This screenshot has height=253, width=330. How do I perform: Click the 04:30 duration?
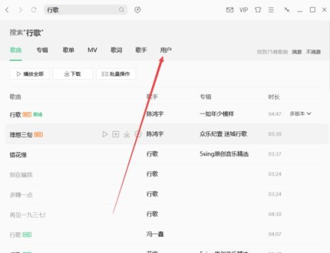pos(275,214)
